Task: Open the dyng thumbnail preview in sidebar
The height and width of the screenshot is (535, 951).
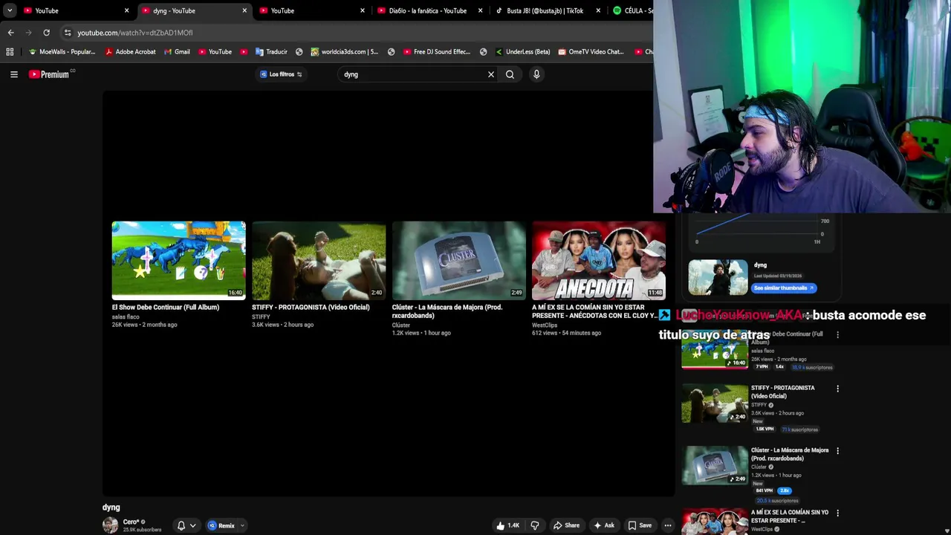Action: tap(718, 277)
